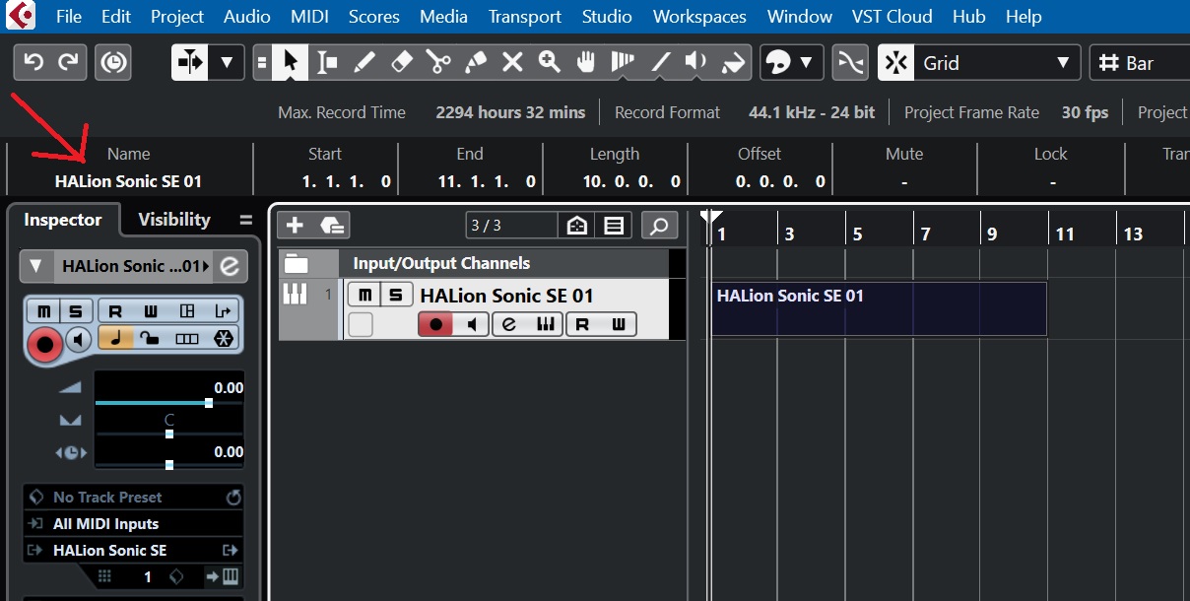Toggle the Lock button in Inspector
1190x601 pixels.
coord(151,338)
